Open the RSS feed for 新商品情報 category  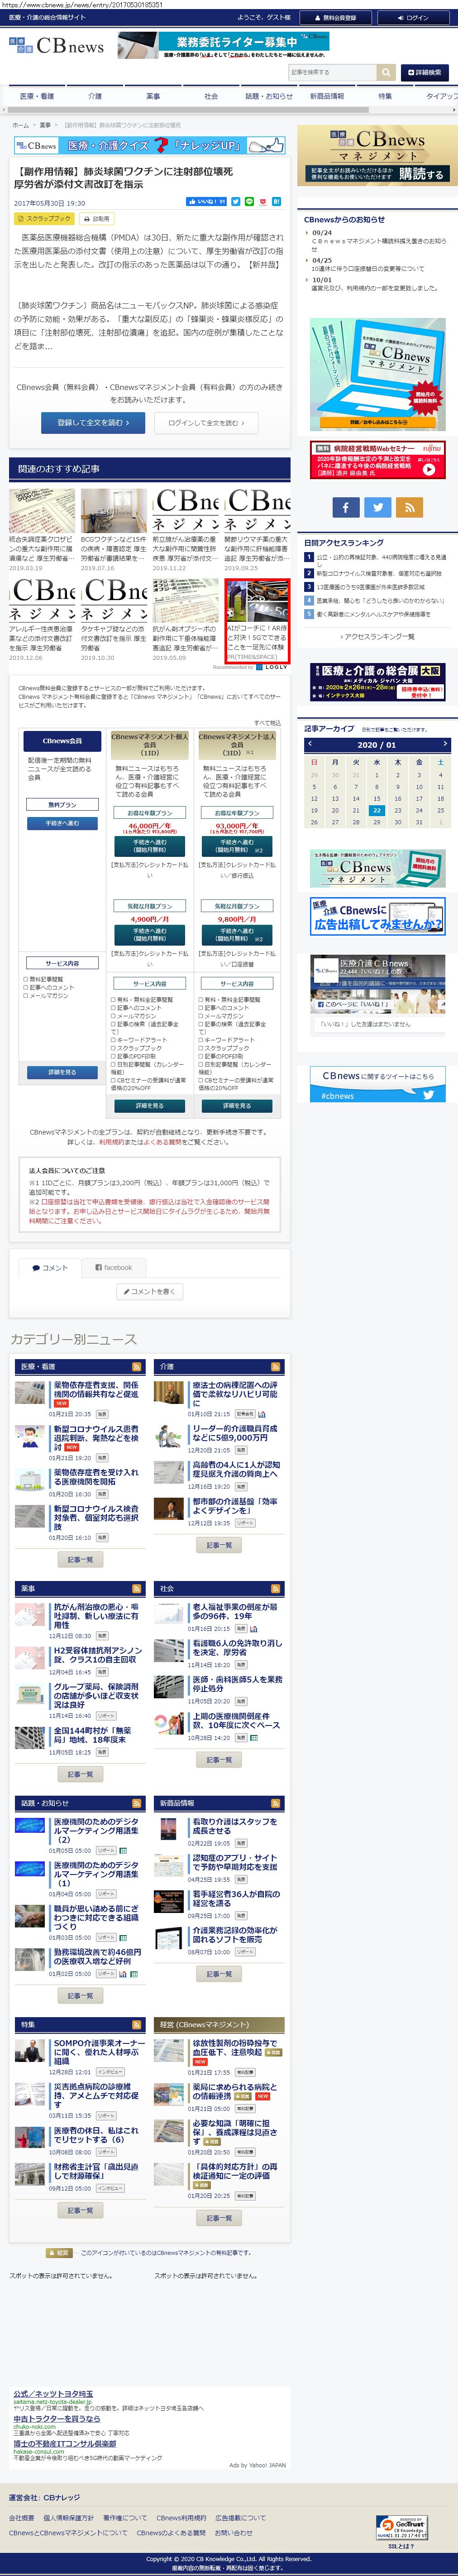pos(276,1803)
